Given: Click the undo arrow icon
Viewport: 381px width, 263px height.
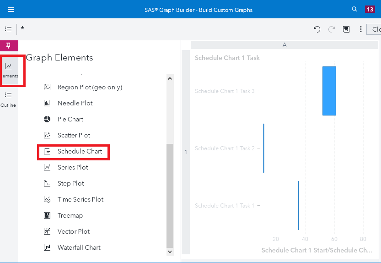Looking at the screenshot, I should click(317, 29).
